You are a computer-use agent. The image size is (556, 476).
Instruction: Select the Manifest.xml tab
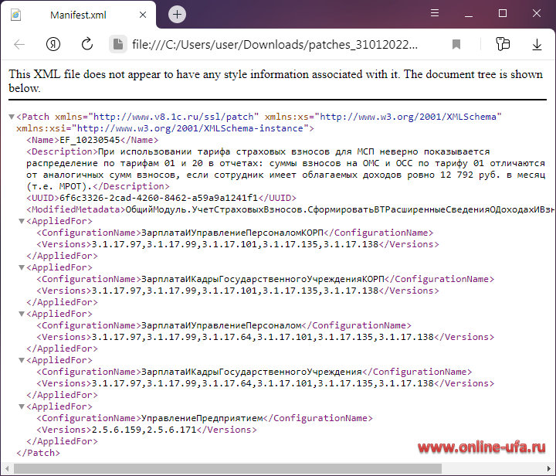[x=77, y=15]
